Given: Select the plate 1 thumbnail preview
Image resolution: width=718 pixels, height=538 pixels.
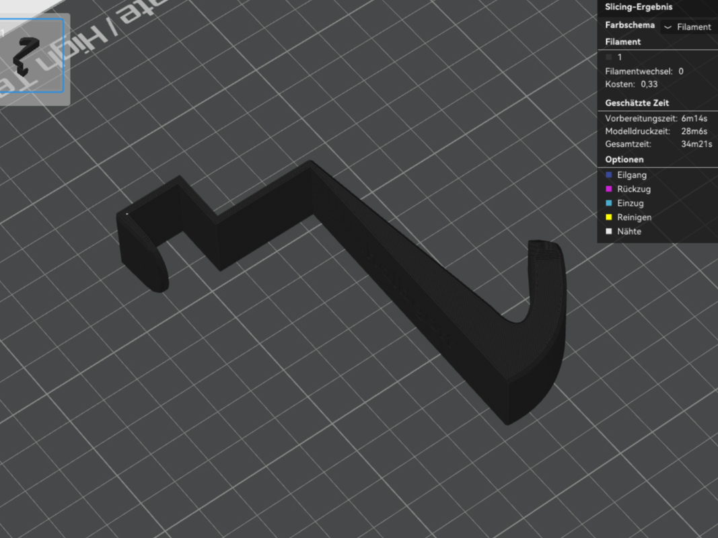Looking at the screenshot, I should point(31,56).
